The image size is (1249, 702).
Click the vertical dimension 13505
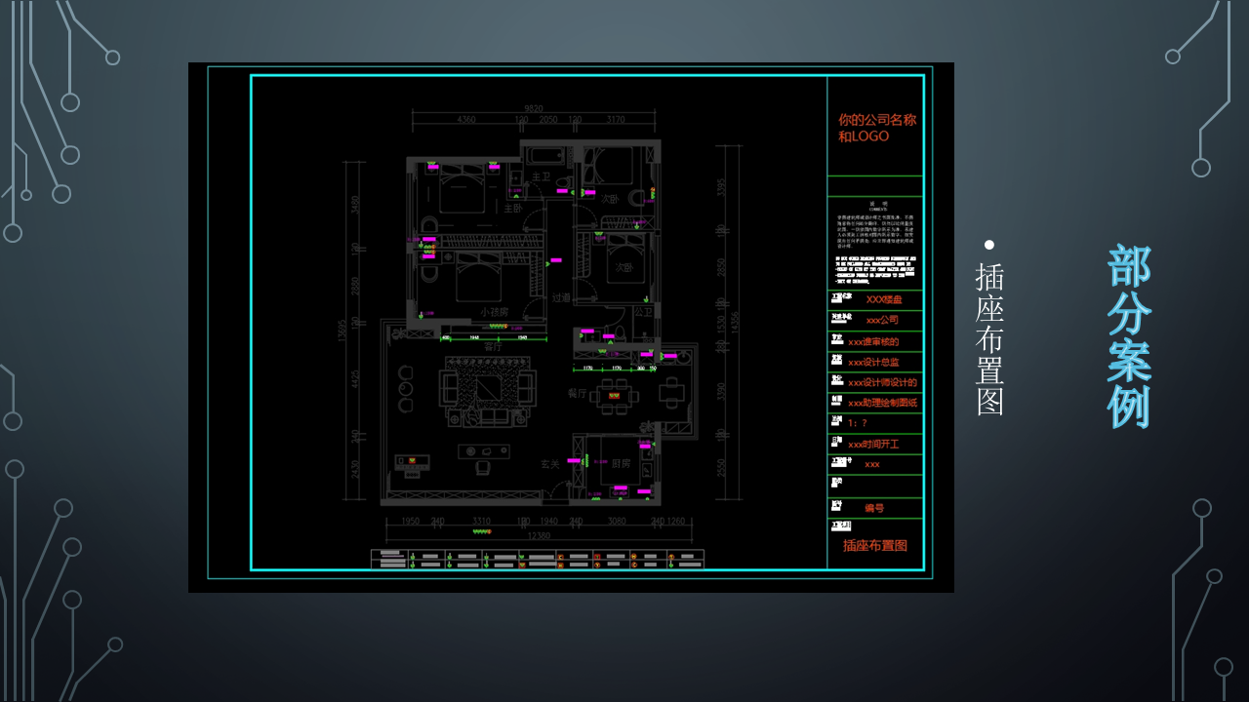[342, 331]
